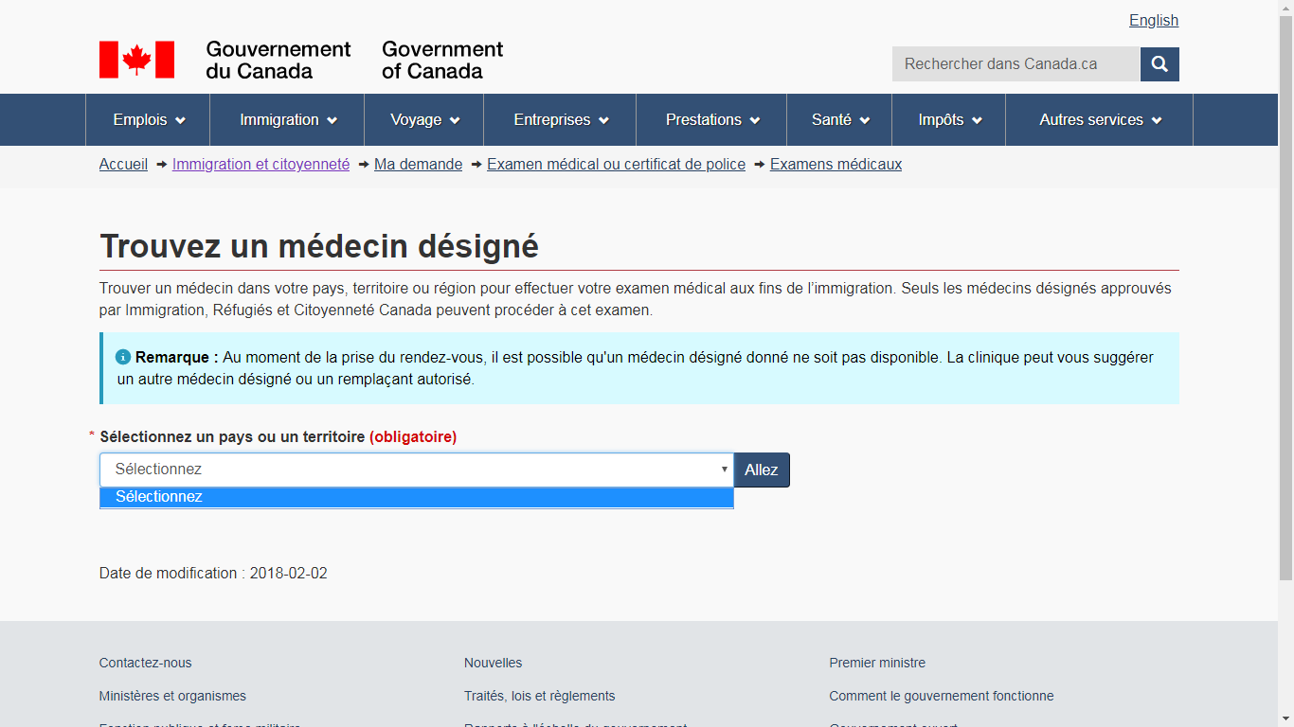The width and height of the screenshot is (1294, 727).
Task: Open the Immigration et citoyenneté breadcrumb
Action: point(261,165)
